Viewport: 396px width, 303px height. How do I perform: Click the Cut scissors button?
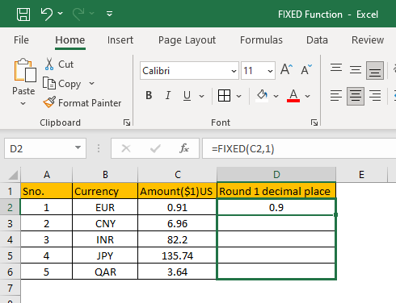(58, 64)
